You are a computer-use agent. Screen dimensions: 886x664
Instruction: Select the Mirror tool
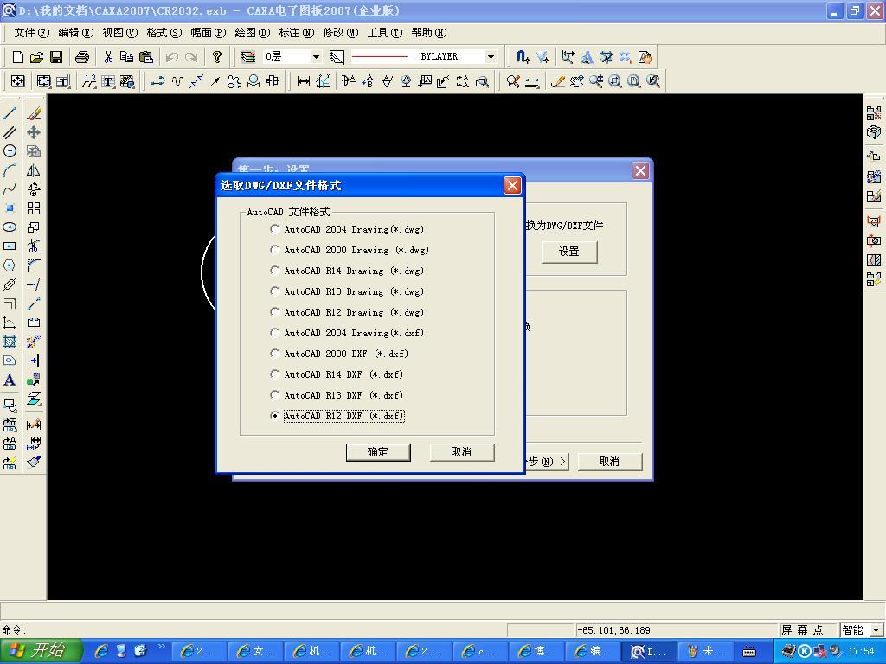click(34, 170)
